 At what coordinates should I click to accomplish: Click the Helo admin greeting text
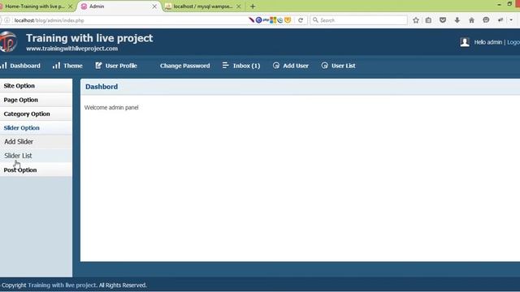pyautogui.click(x=487, y=42)
